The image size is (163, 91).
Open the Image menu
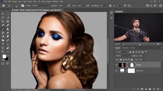pos(14,2)
